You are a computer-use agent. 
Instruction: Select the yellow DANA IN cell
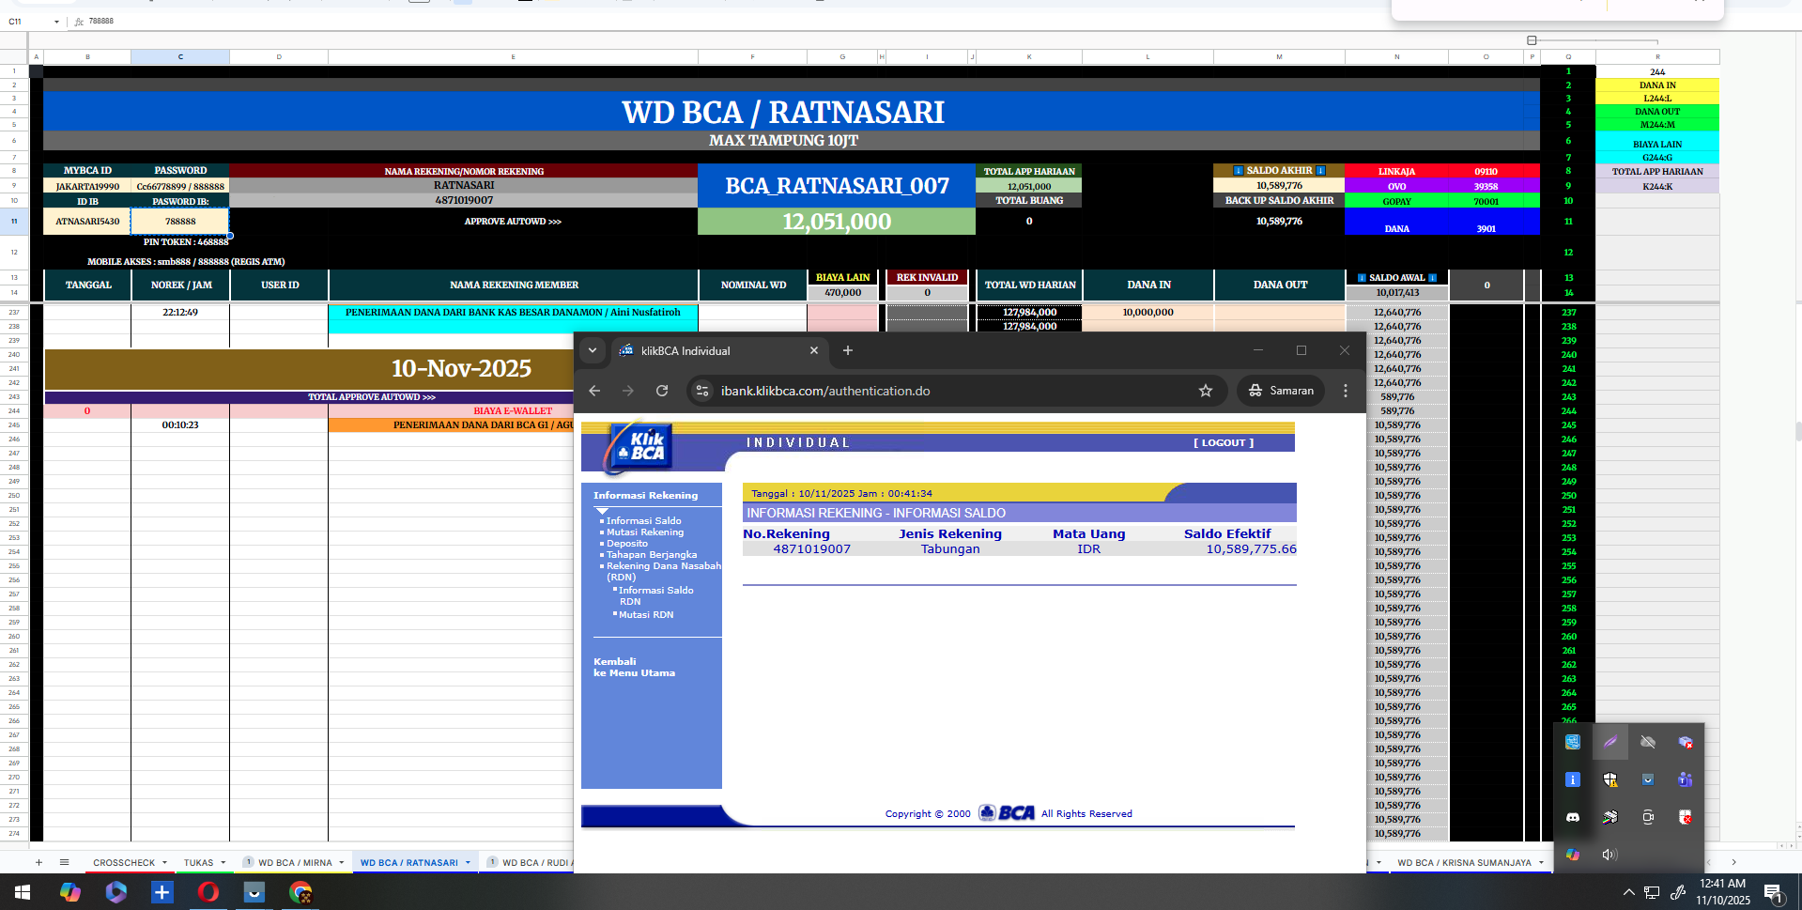point(1657,85)
